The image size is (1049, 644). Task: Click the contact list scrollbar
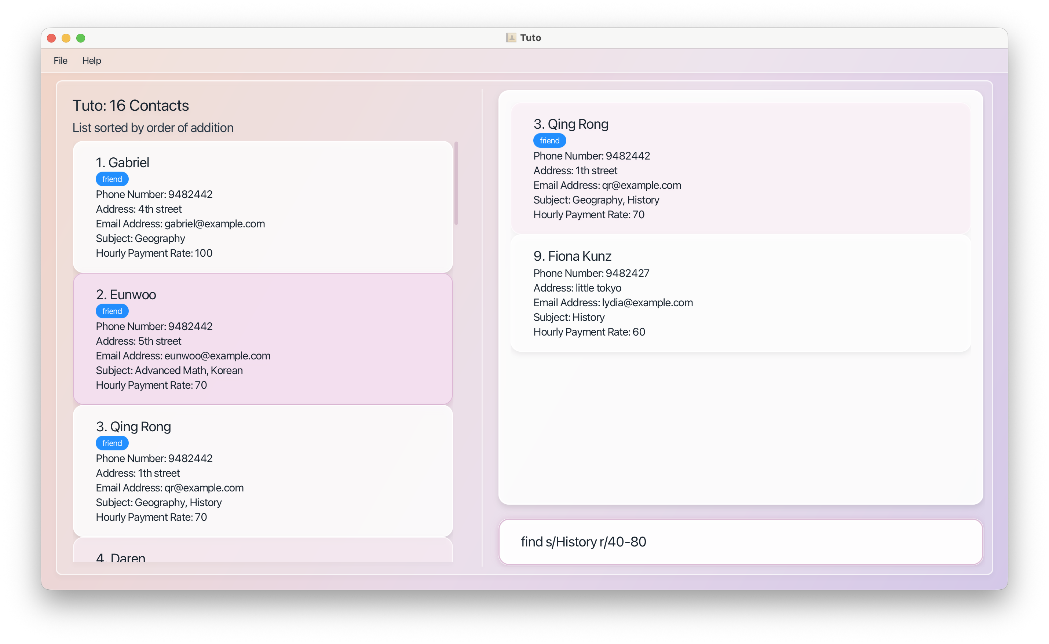click(456, 183)
